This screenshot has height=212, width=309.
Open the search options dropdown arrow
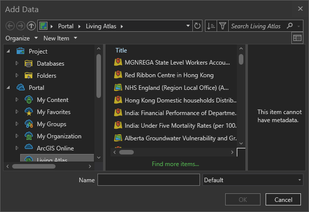click(299, 26)
